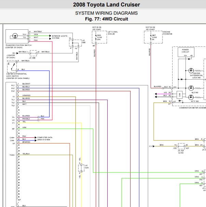Click the 'TT' terminal label
Screen dimensions: 206x207
pos(13,97)
